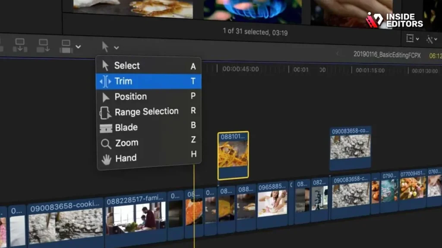Screen dimensions: 442x248
Task: Click the Hand icon in tools menu
Action: point(106,159)
